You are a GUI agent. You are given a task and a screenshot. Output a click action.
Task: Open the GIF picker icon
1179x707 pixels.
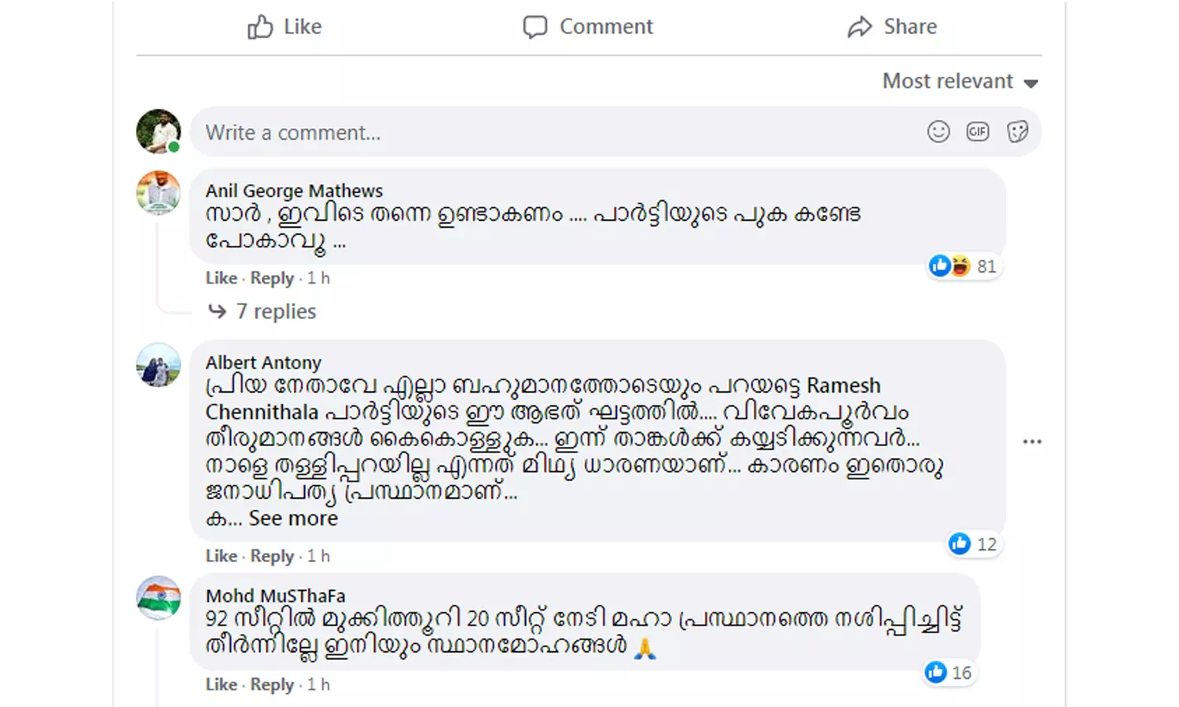coord(977,132)
